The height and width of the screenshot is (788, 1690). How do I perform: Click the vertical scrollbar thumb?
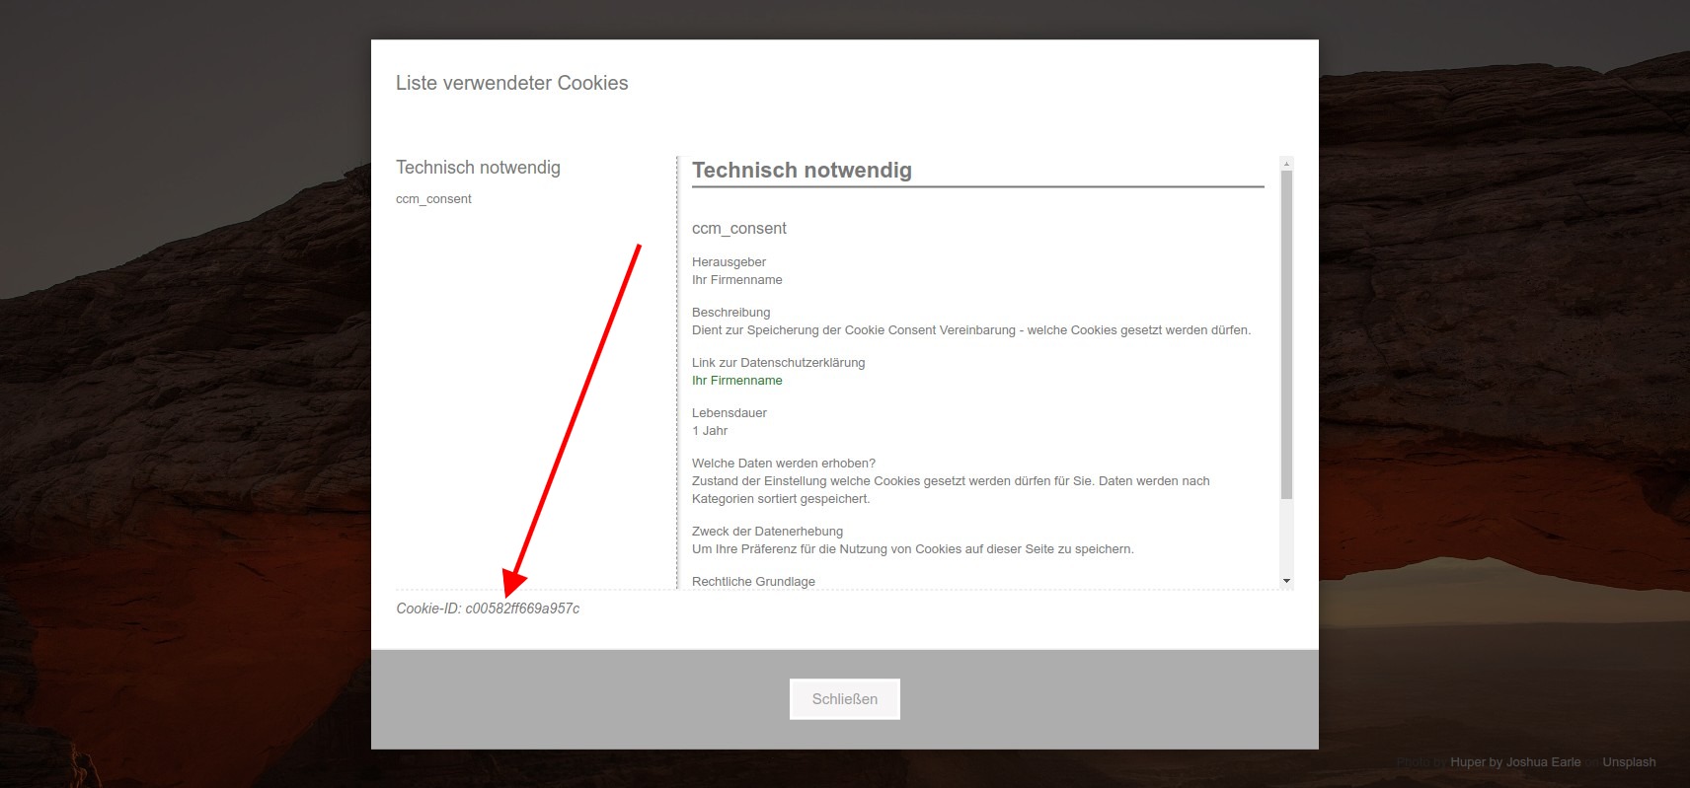(x=1286, y=335)
